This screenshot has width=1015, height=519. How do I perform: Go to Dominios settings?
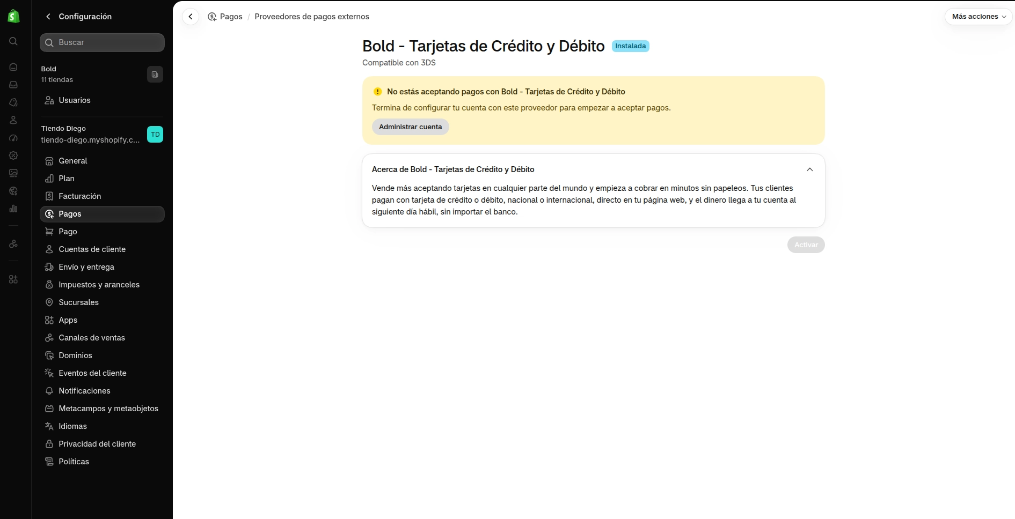[x=102, y=355]
